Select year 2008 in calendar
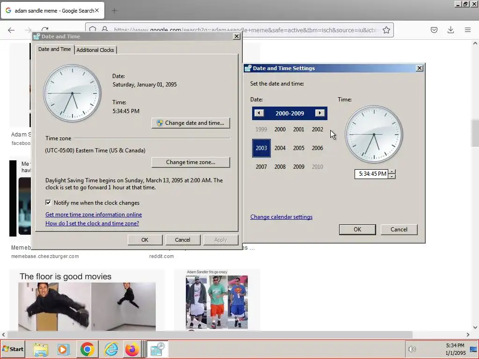 [x=280, y=167]
